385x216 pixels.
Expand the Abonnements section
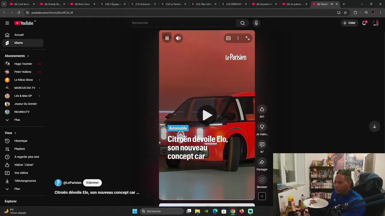(17, 56)
